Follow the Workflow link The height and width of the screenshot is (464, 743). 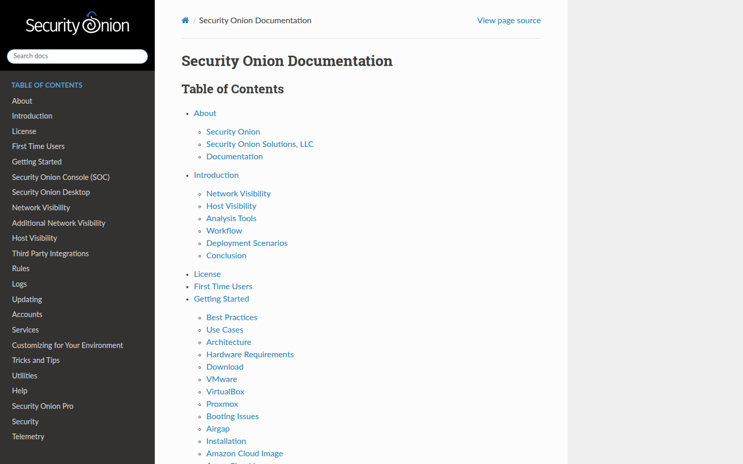tap(224, 231)
